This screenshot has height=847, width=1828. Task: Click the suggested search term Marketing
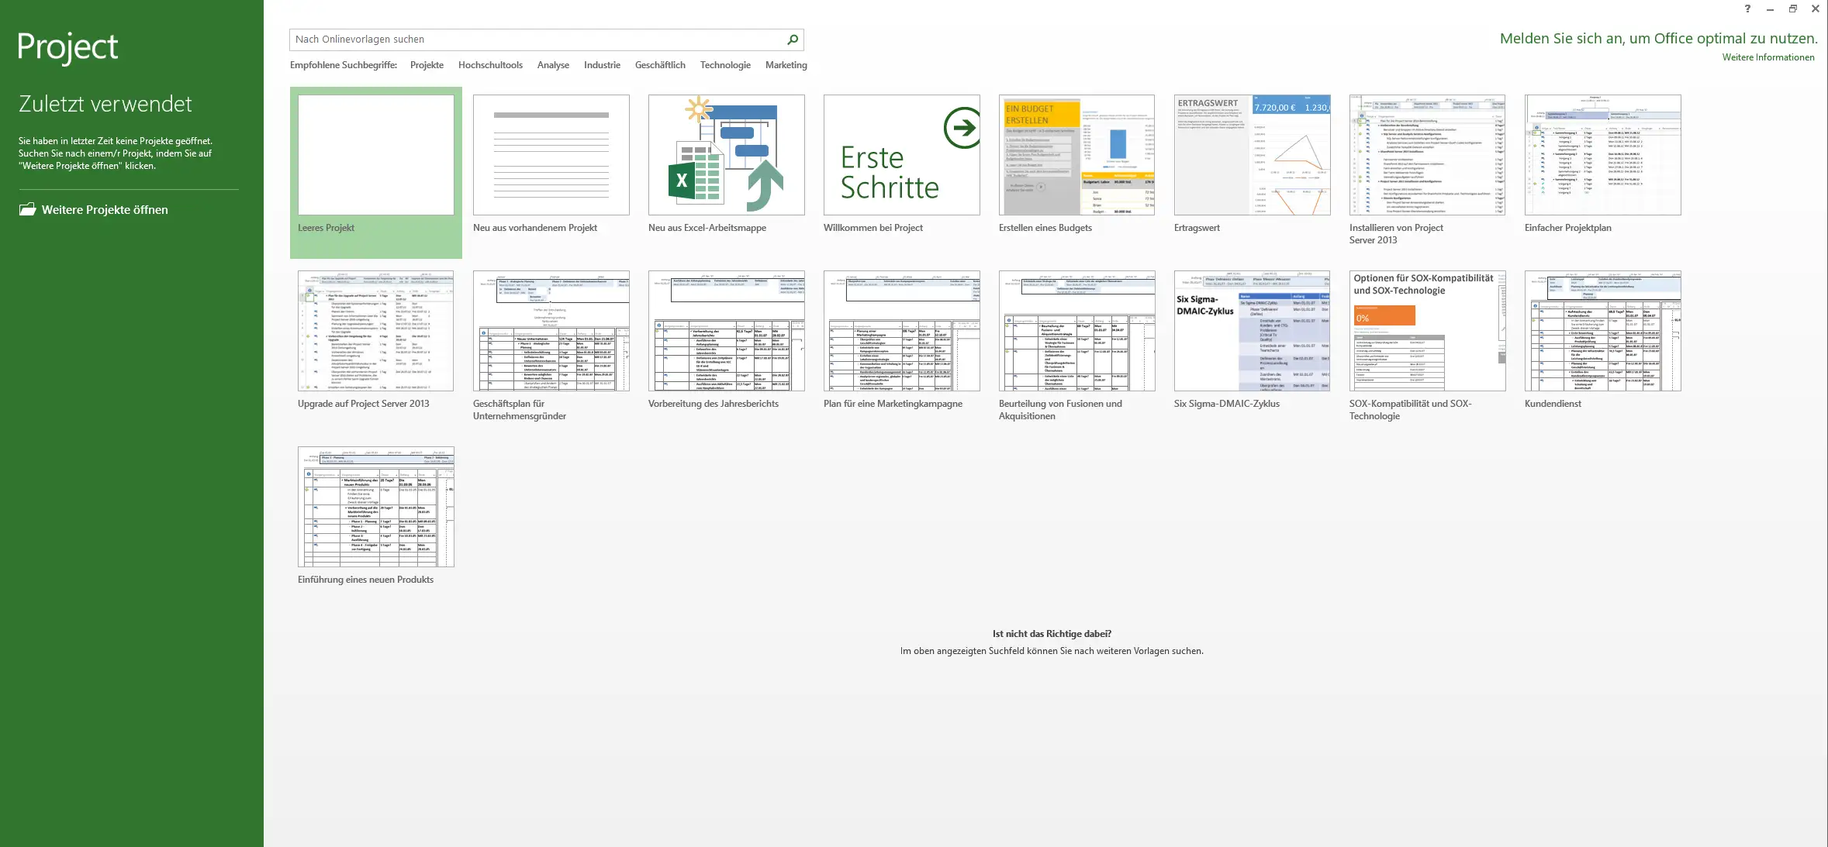point(786,65)
